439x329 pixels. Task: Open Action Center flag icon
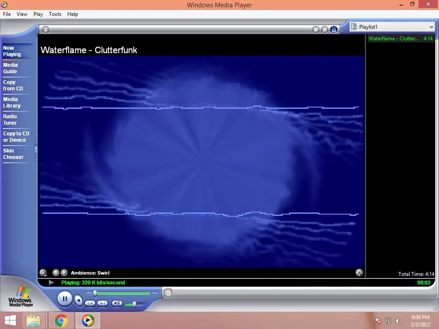378,321
